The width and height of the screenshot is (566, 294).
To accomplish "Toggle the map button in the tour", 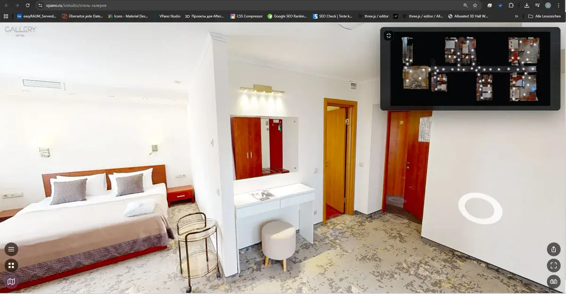I will tap(11, 282).
